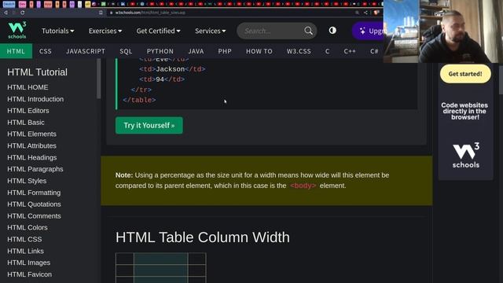
Task: Go to the W3.CSS topic tab
Action: (x=299, y=51)
